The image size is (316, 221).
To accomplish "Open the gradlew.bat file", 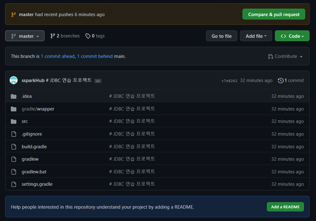I will pos(34,172).
